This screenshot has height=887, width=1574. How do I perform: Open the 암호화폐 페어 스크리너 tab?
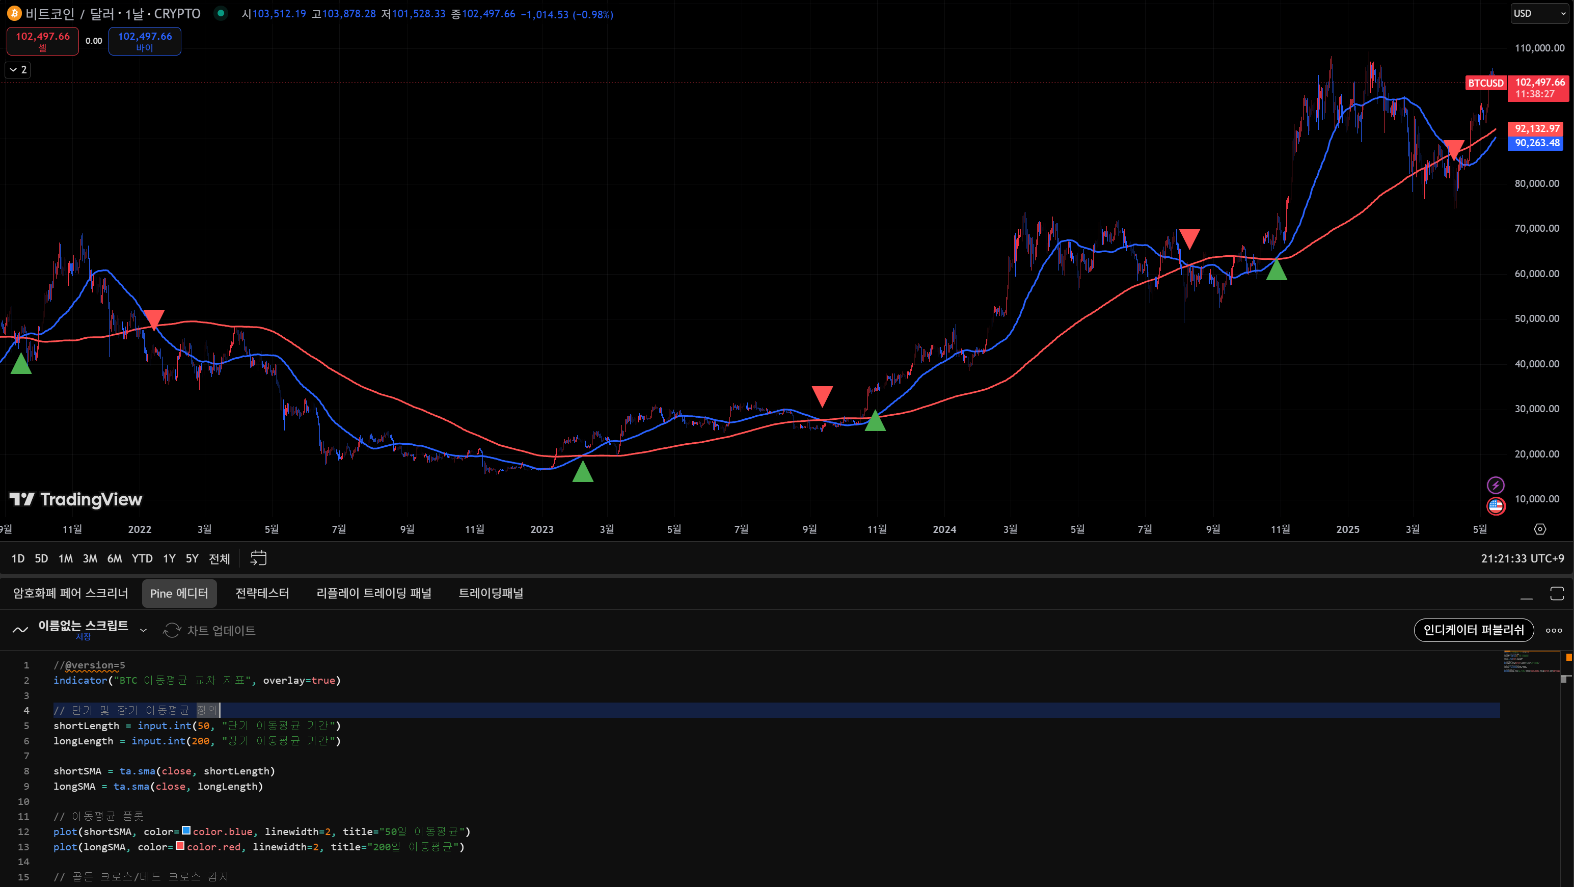coord(71,593)
